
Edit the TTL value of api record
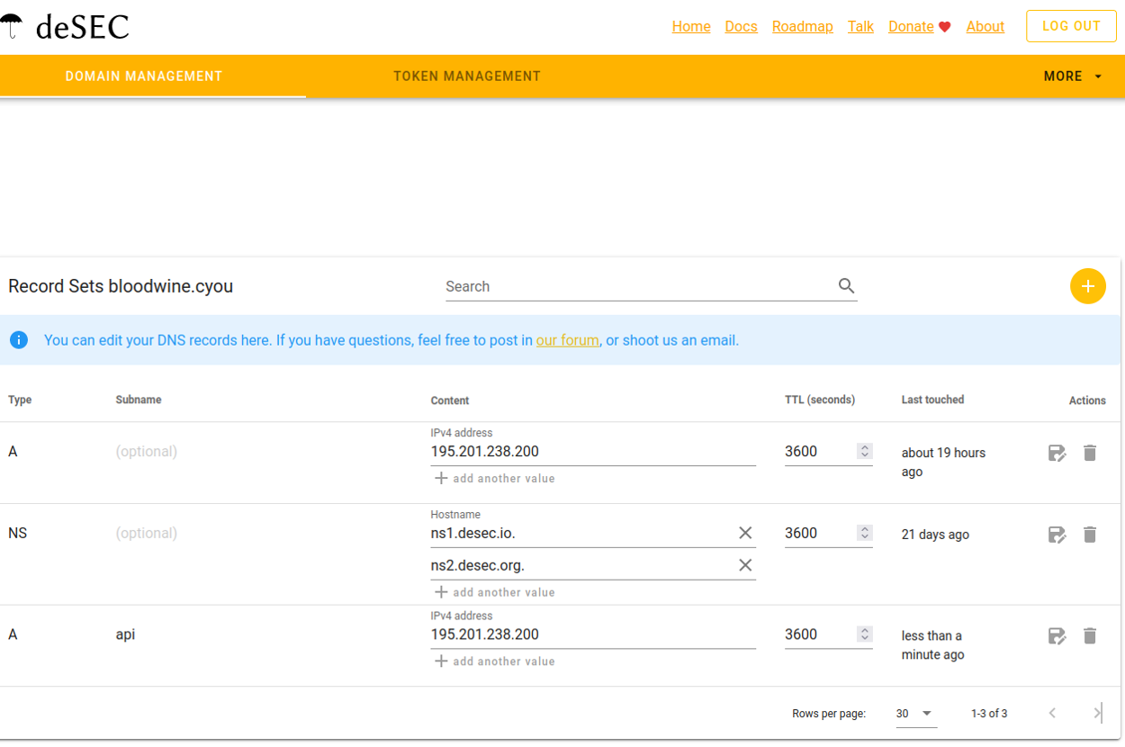coord(819,634)
